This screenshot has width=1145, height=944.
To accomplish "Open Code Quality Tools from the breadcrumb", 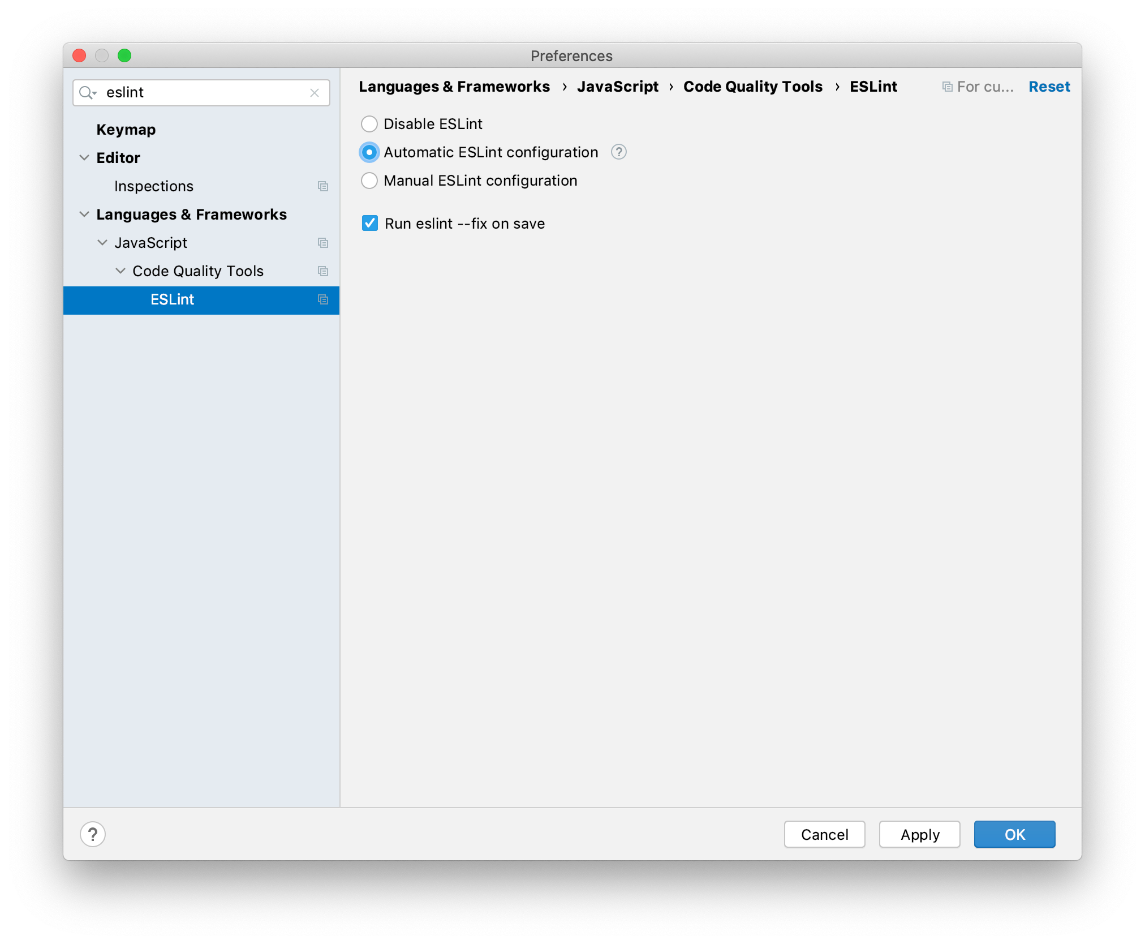I will [752, 86].
